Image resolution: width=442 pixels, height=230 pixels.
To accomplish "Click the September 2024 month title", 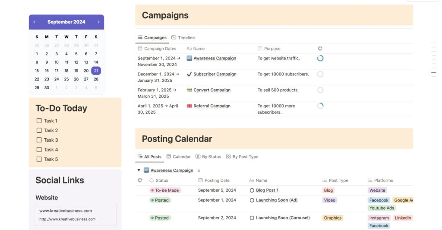I will pyautogui.click(x=66, y=22).
